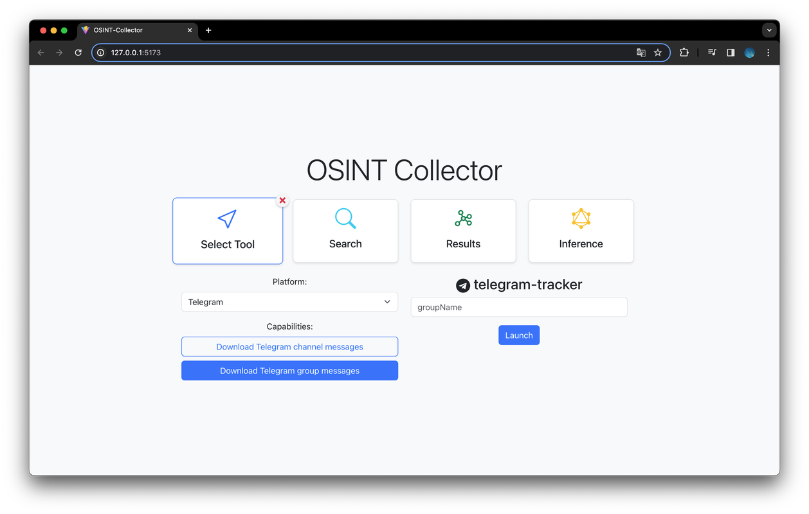
Task: Open the Results step card
Action: (463, 231)
